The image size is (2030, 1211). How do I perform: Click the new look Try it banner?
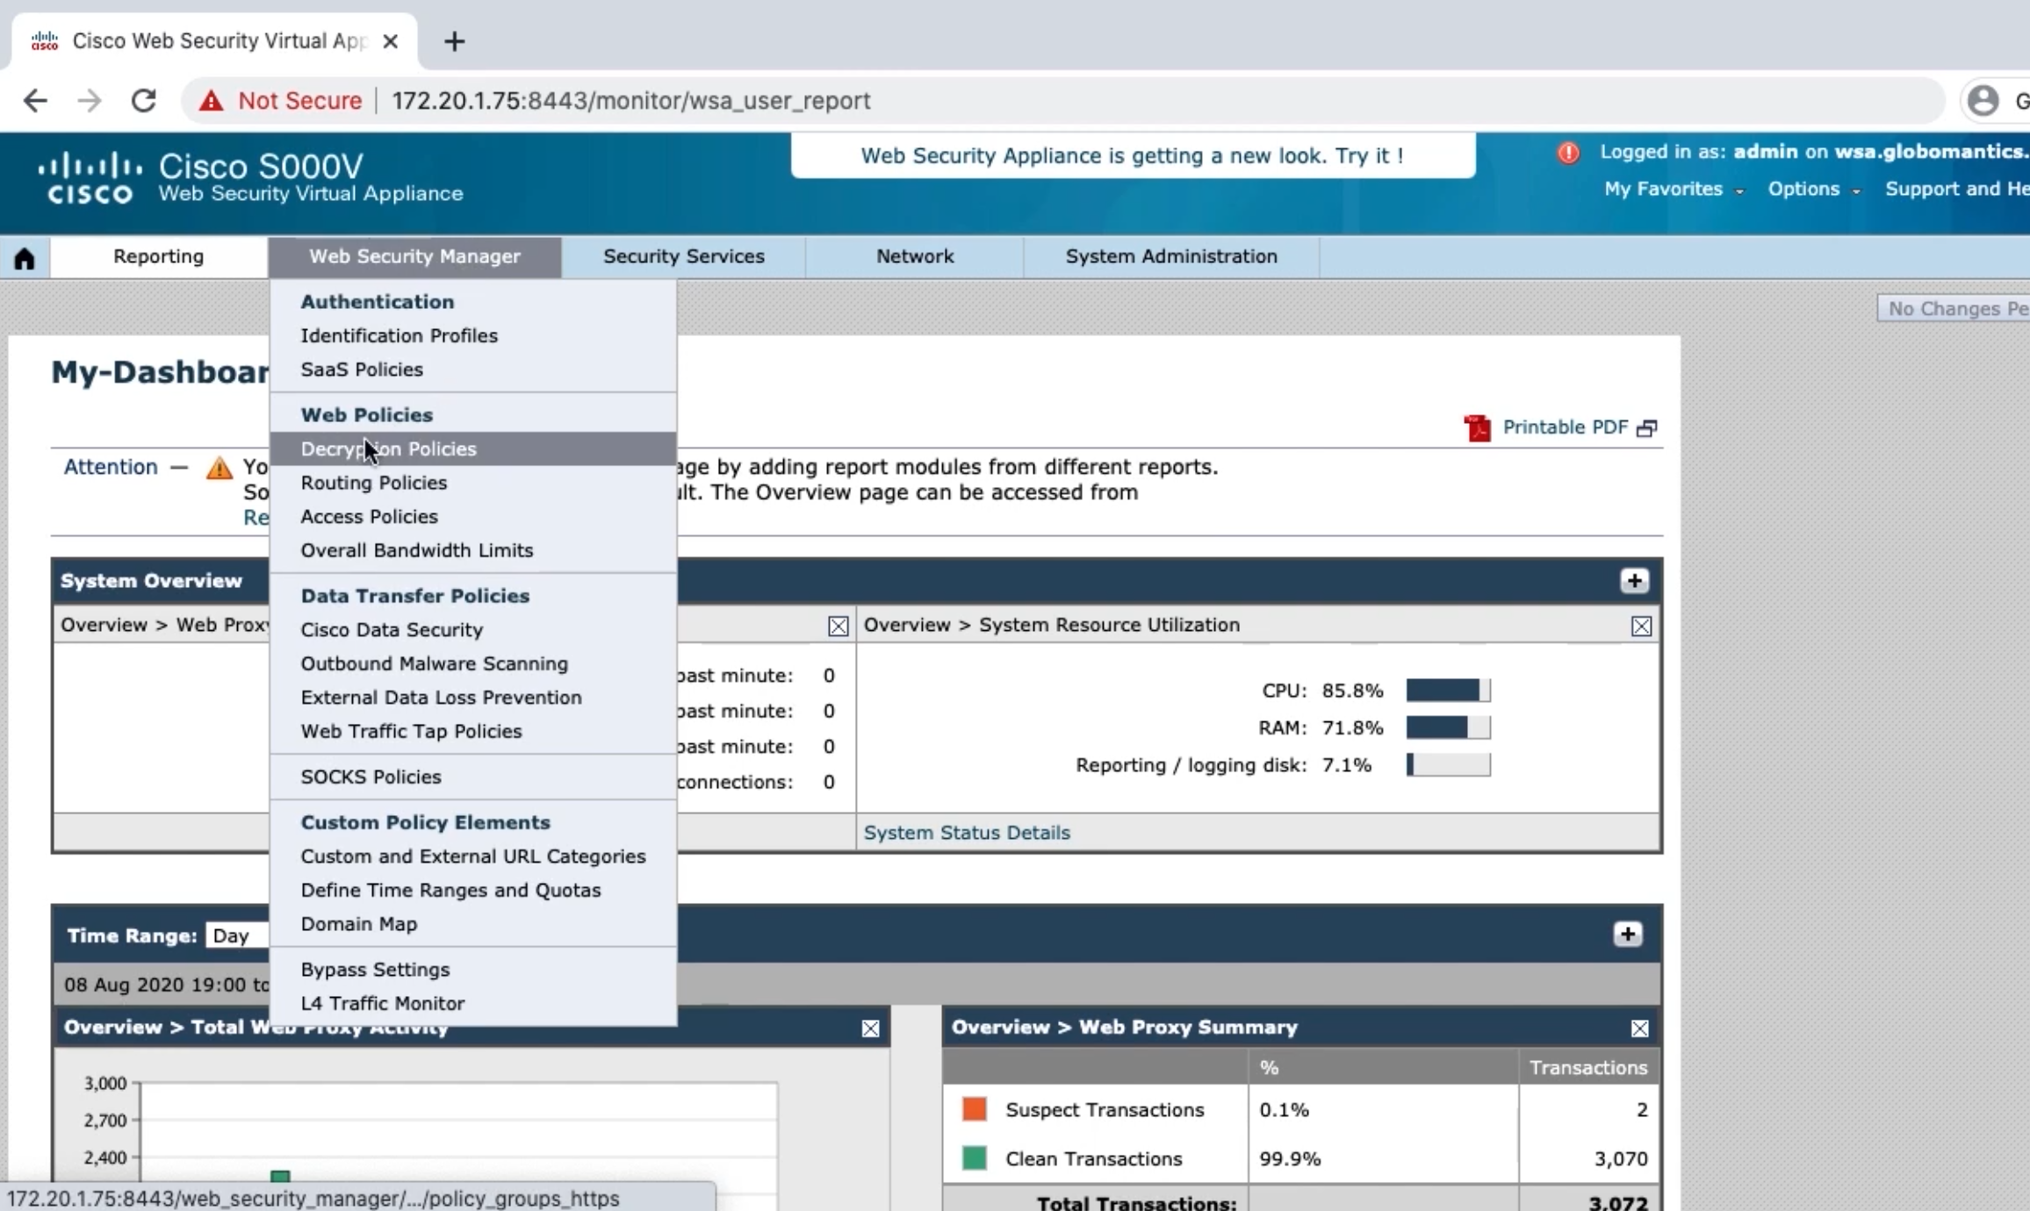[1133, 156]
